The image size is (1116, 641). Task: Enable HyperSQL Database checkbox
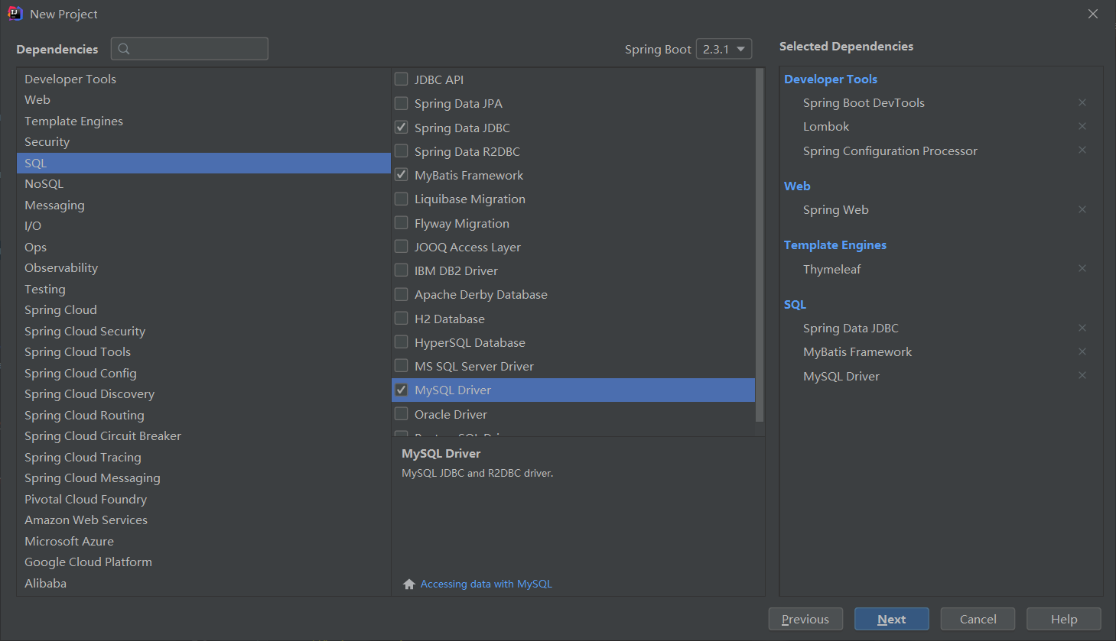(401, 342)
